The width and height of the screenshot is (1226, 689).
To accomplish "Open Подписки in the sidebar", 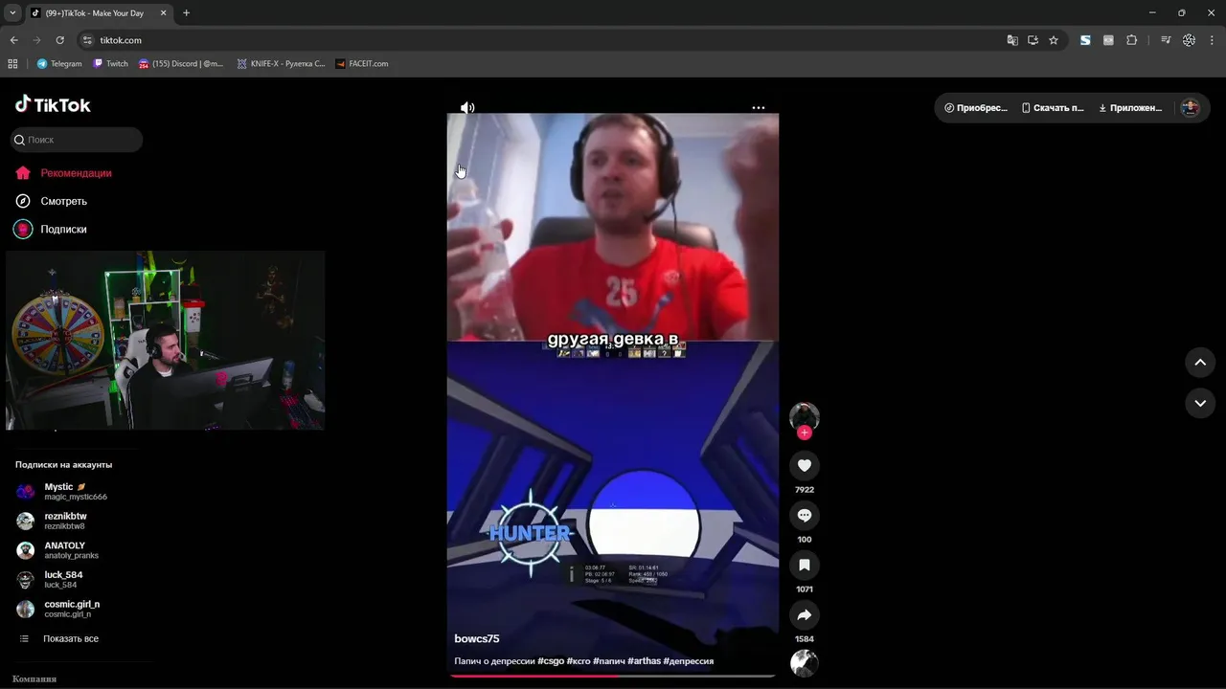I will 51,230.
